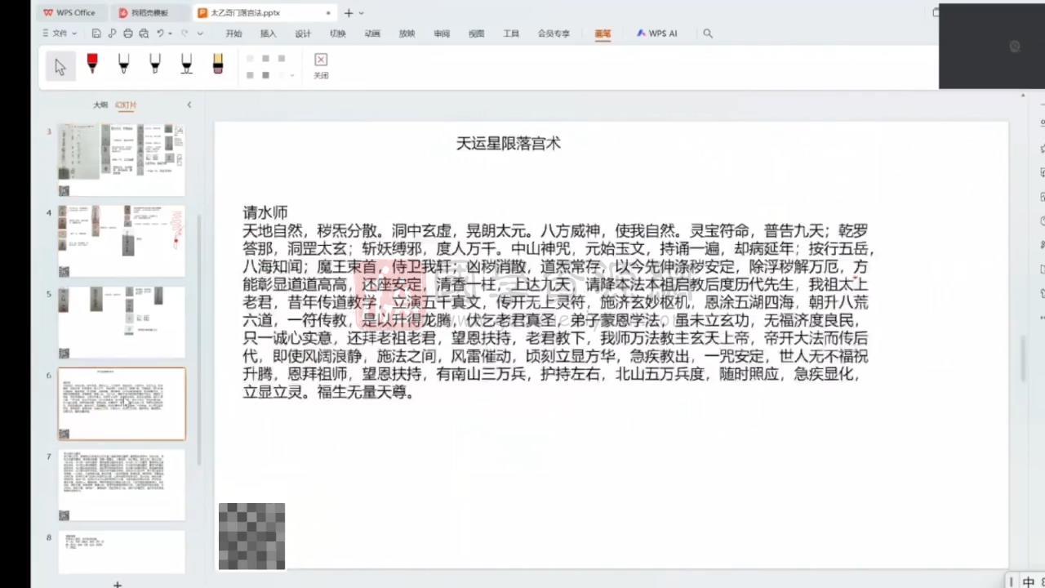Expand the pen thickness options dropdown arrow

click(x=291, y=74)
